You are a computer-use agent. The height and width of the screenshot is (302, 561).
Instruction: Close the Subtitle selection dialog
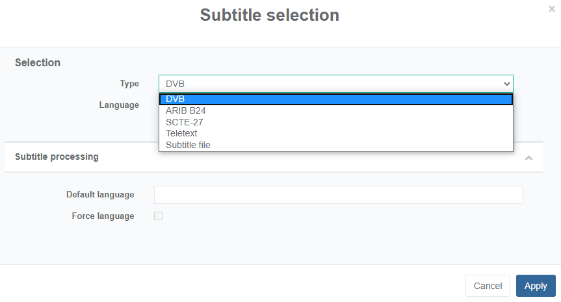[552, 9]
